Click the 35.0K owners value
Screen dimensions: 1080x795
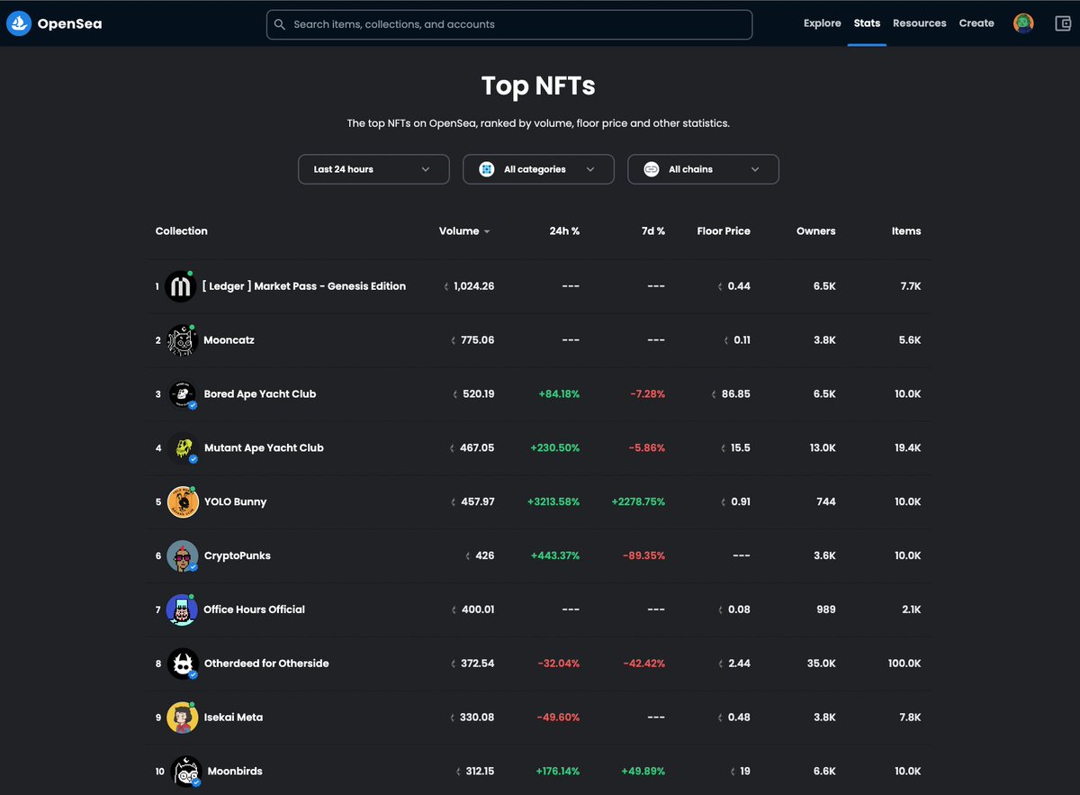[822, 664]
